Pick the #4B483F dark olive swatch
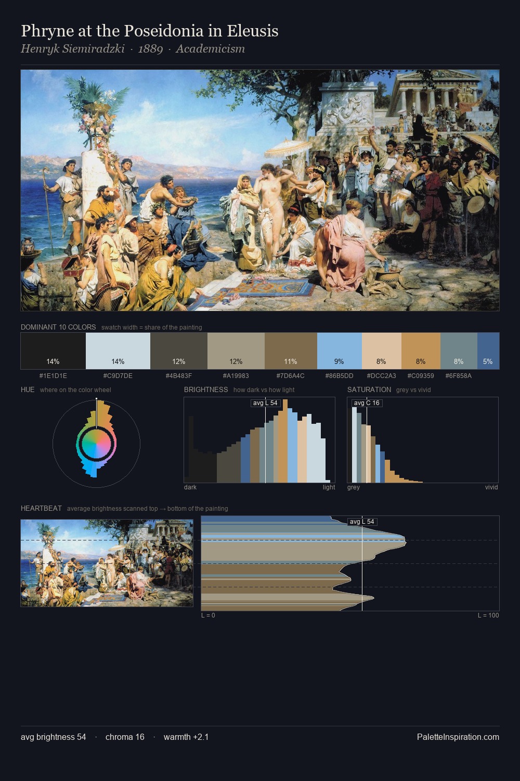Viewport: 520px width, 781px height. pyautogui.click(x=179, y=351)
